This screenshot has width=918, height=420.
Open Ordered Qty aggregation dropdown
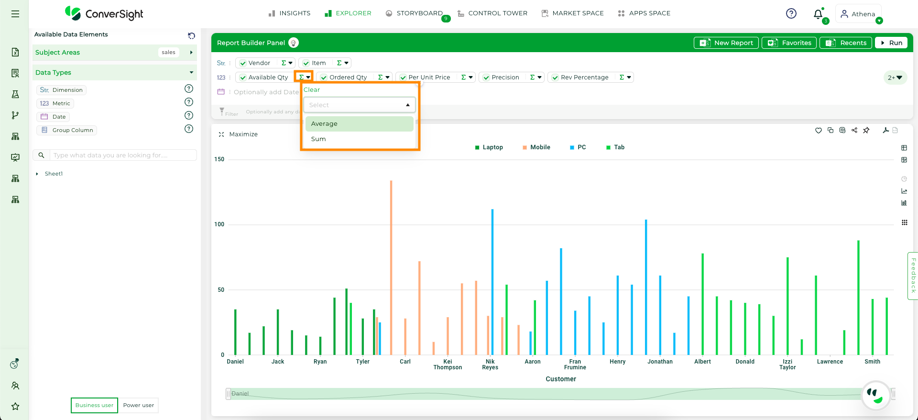[x=384, y=77]
